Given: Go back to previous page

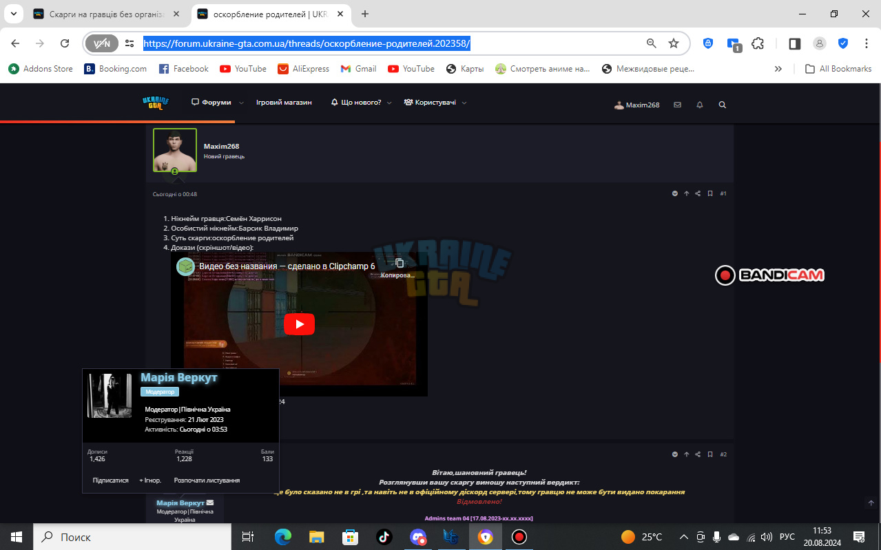Looking at the screenshot, I should [x=15, y=43].
